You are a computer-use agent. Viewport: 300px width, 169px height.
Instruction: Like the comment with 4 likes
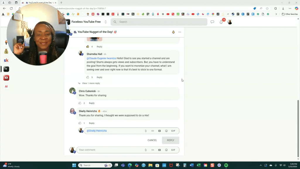pyautogui.click(x=88, y=47)
